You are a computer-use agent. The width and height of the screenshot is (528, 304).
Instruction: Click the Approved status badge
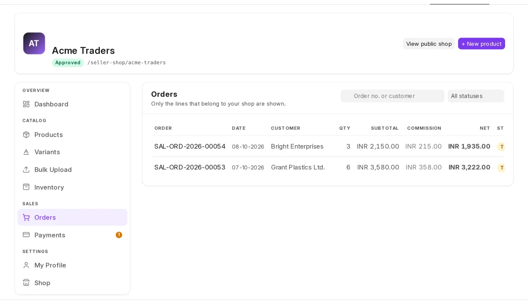[68, 62]
